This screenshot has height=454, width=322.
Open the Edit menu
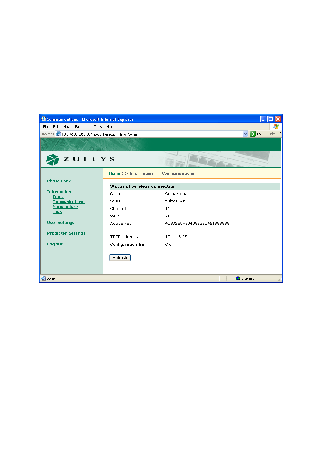point(55,127)
